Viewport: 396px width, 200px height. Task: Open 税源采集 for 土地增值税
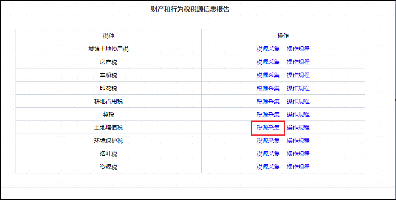[x=268, y=128]
